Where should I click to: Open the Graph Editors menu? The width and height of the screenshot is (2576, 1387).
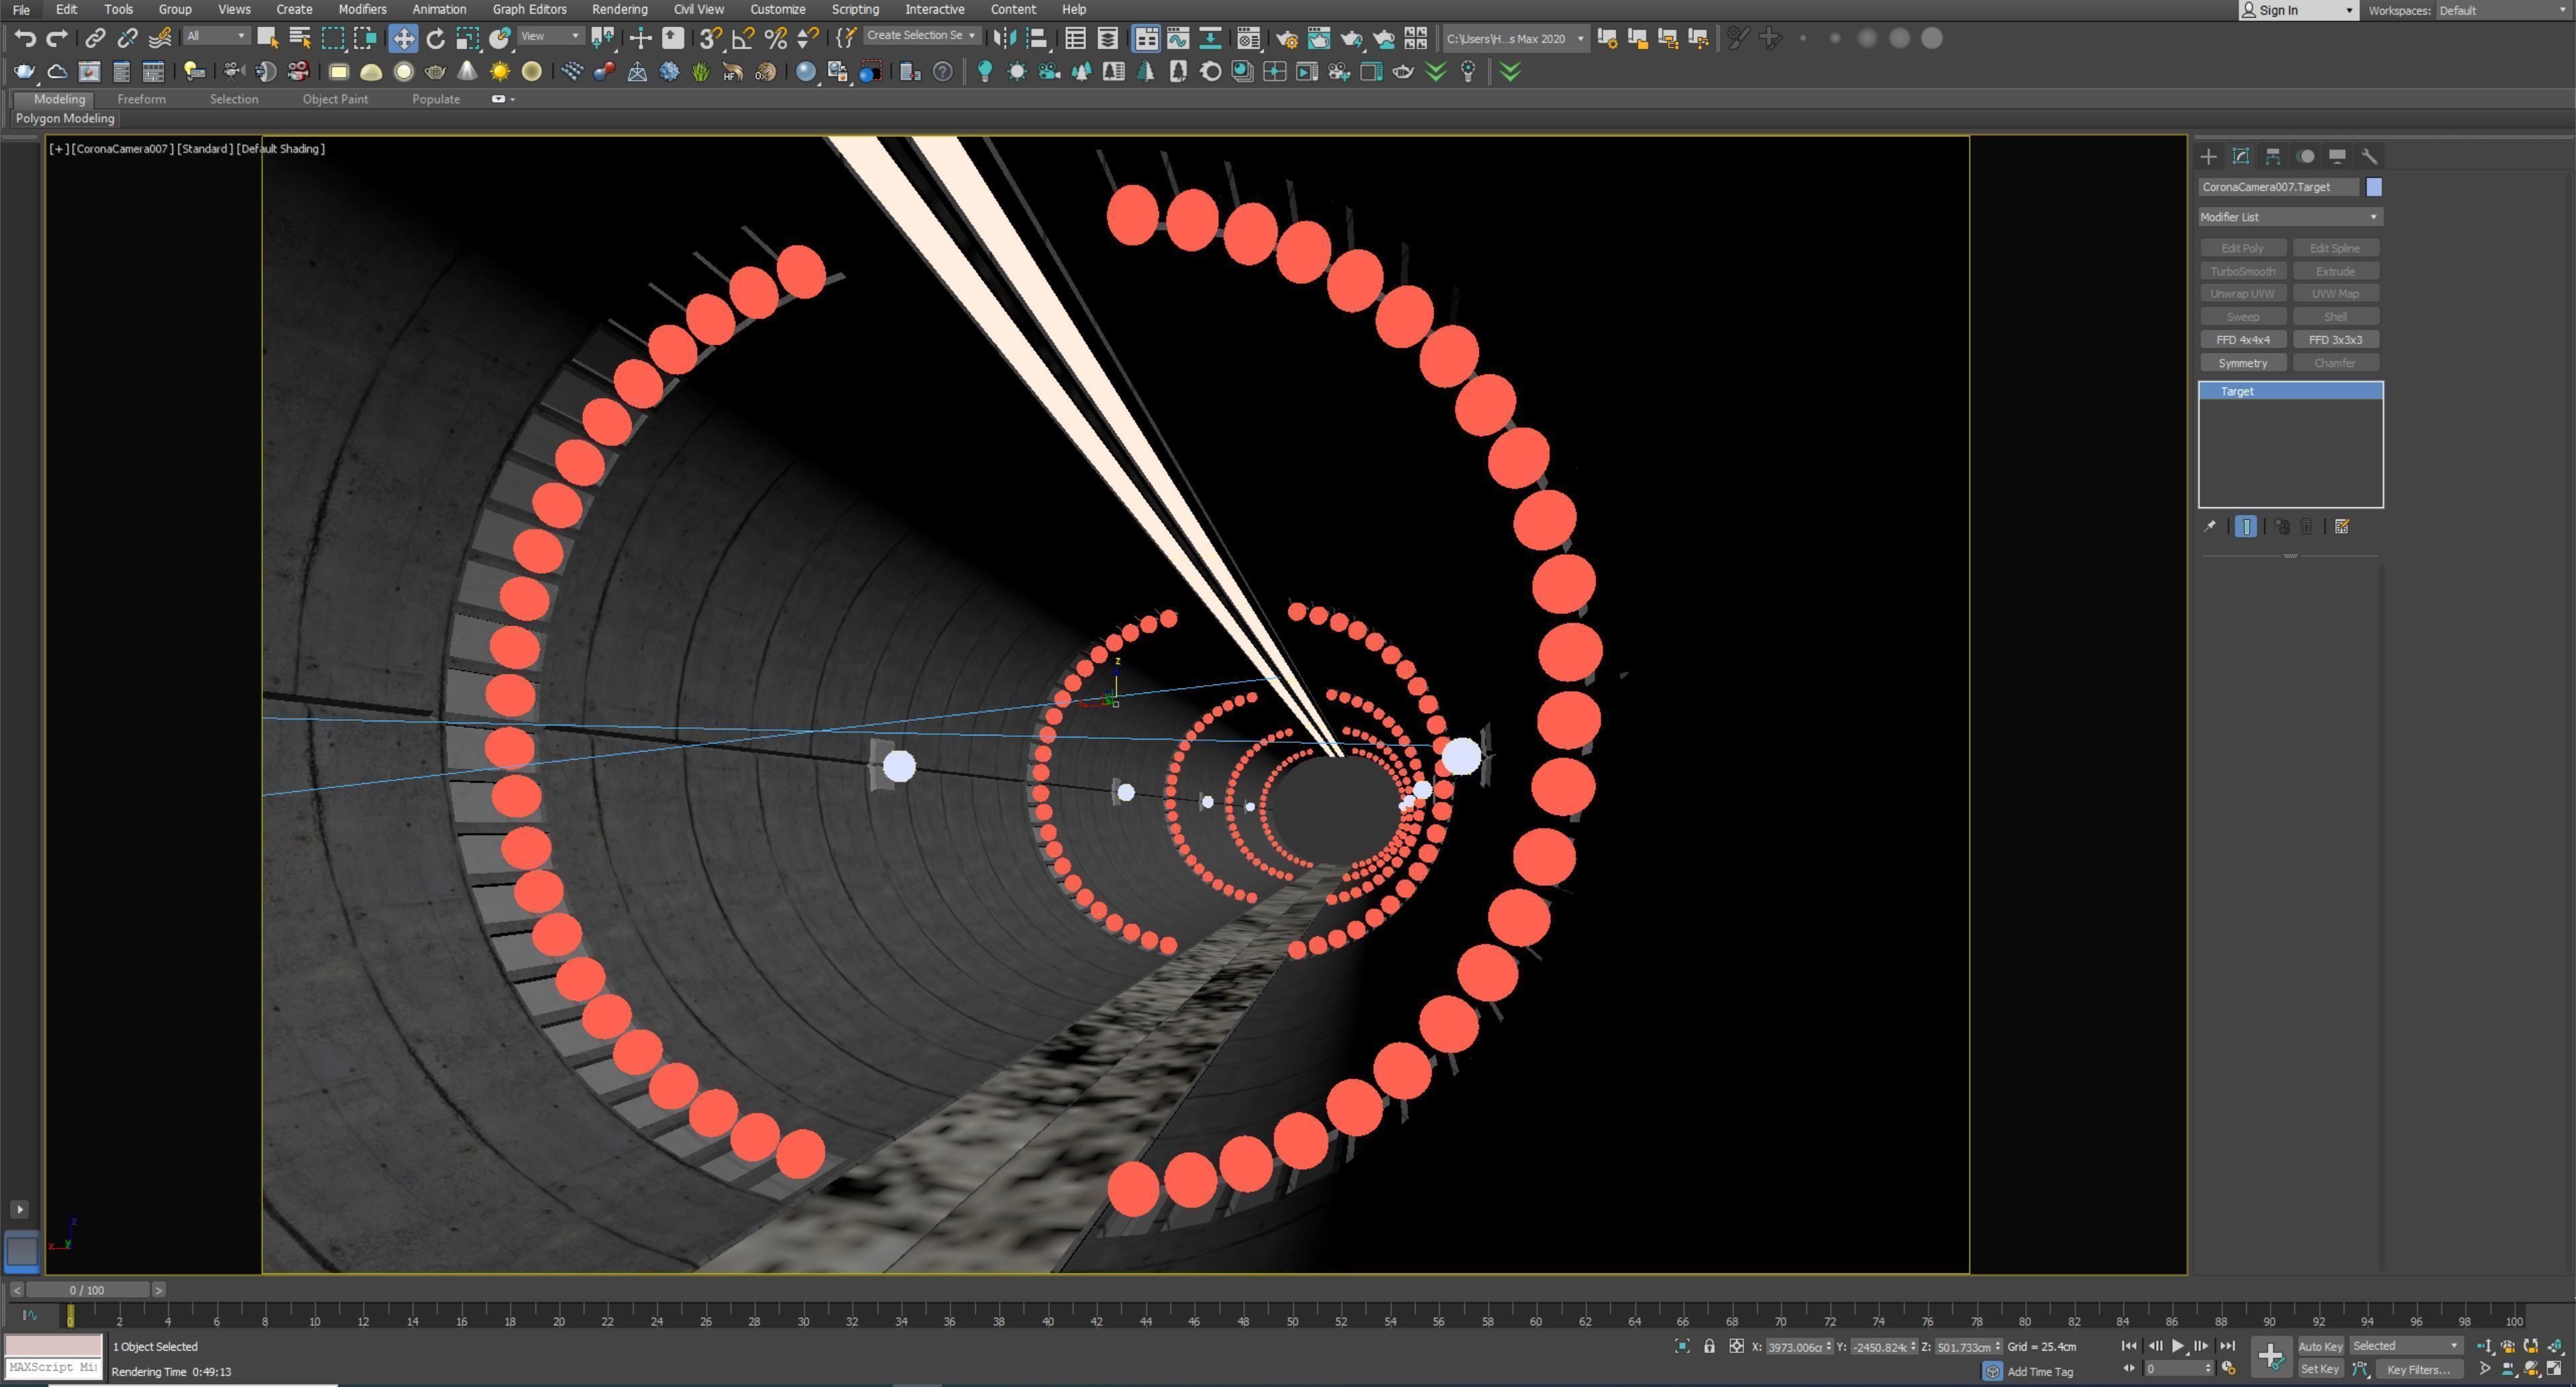[529, 9]
